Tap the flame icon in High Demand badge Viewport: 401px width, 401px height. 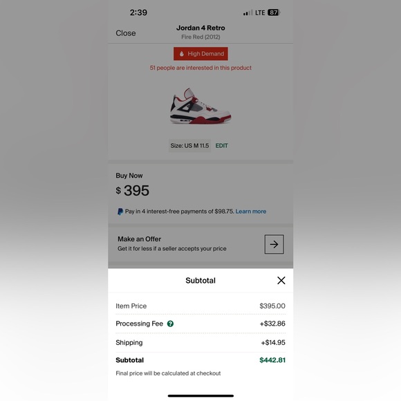pyautogui.click(x=182, y=54)
